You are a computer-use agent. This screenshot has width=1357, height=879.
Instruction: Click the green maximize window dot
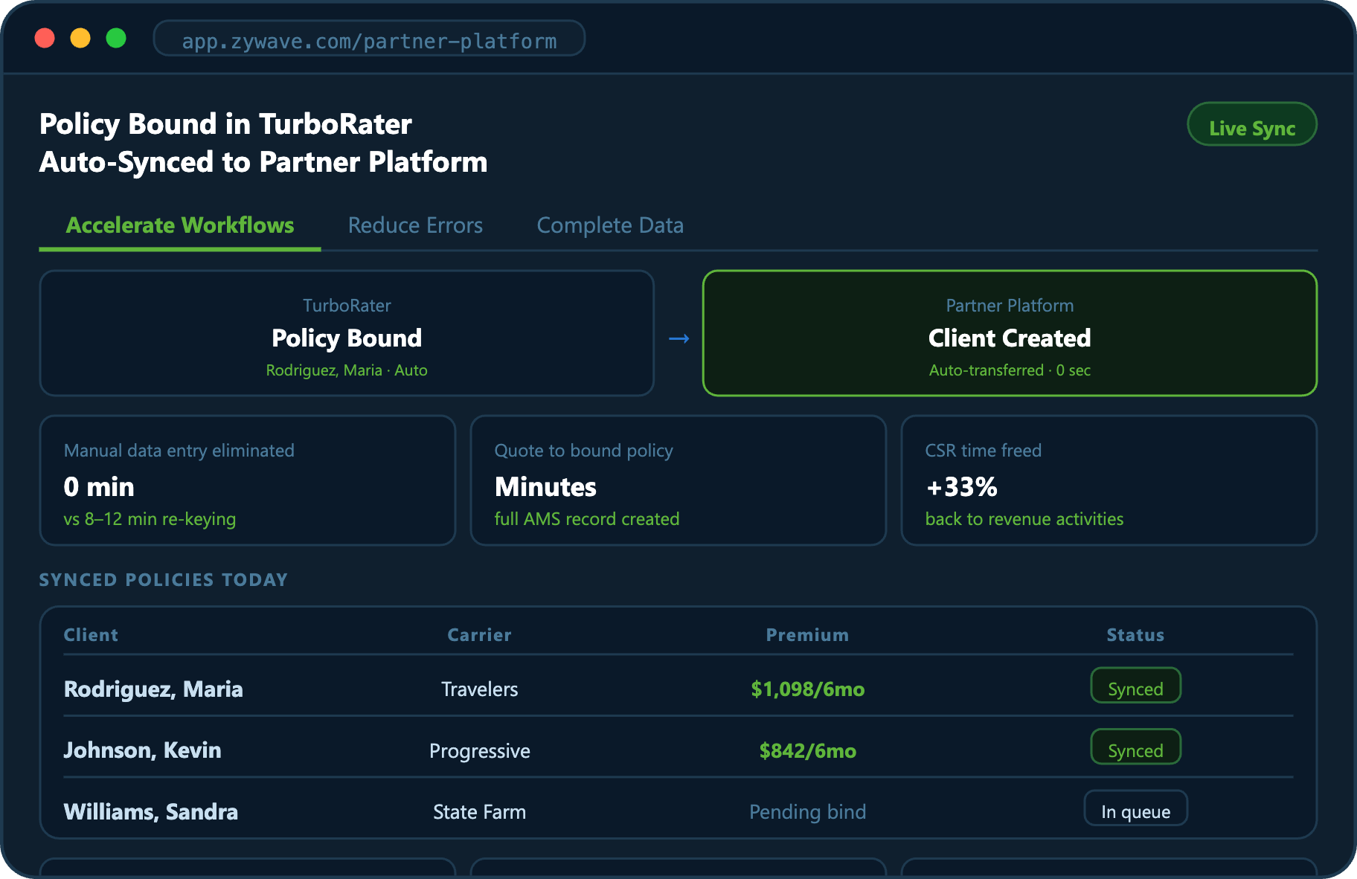click(x=116, y=38)
